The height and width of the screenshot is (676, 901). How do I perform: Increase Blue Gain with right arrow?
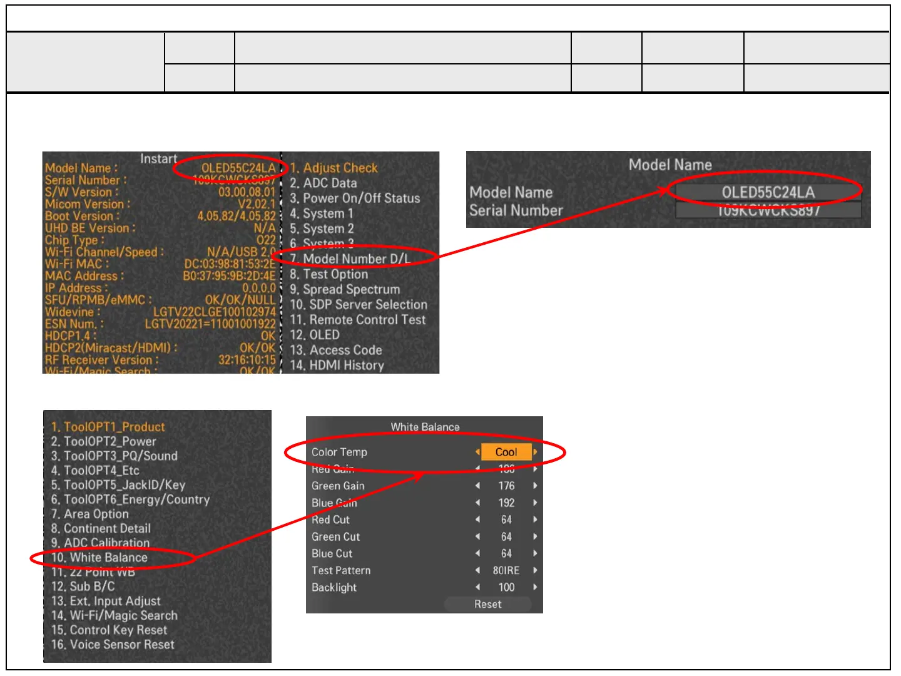535,503
